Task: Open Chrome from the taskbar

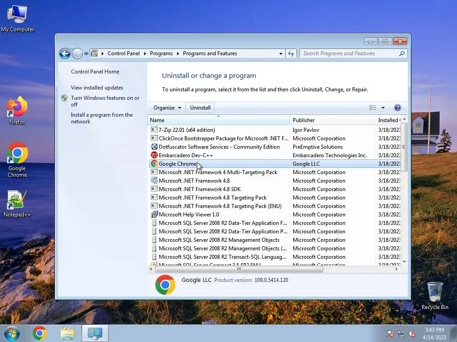Action: [x=40, y=333]
